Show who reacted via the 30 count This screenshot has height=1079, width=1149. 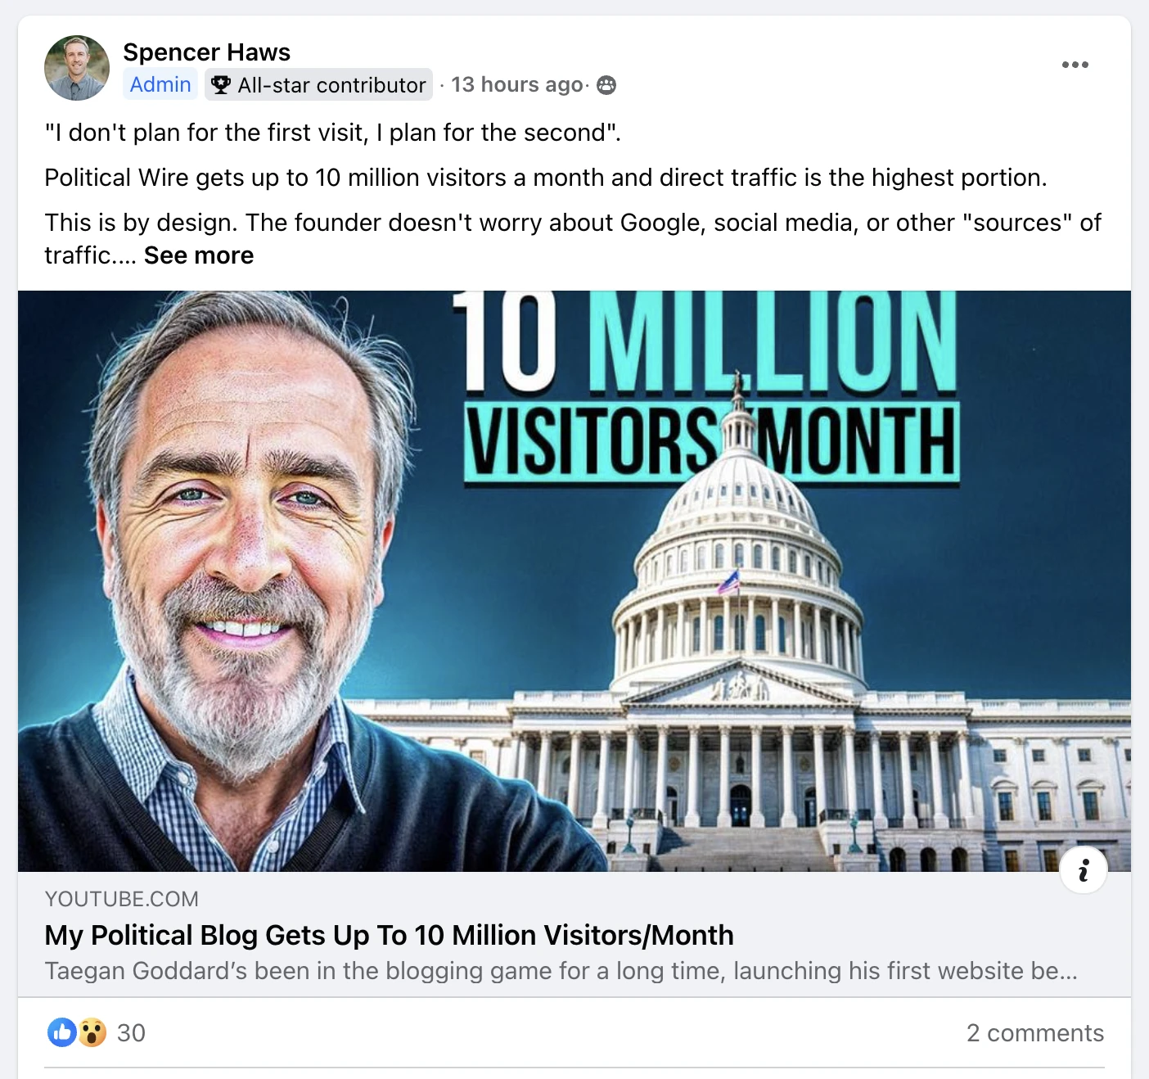click(x=131, y=1033)
